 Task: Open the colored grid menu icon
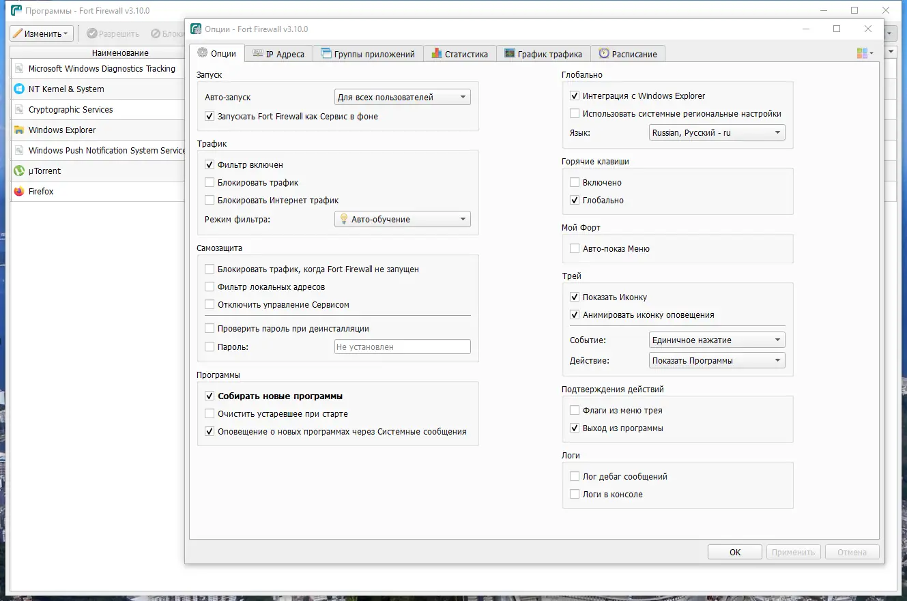point(865,53)
